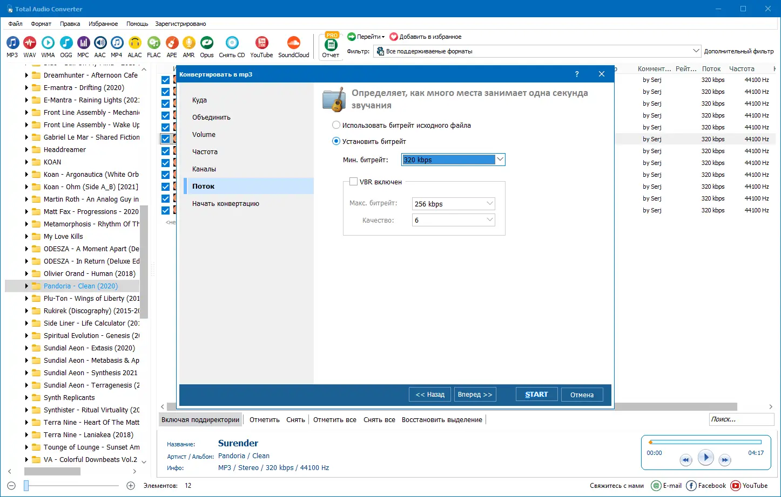Click Включая поддиректории toggle button

[200, 420]
